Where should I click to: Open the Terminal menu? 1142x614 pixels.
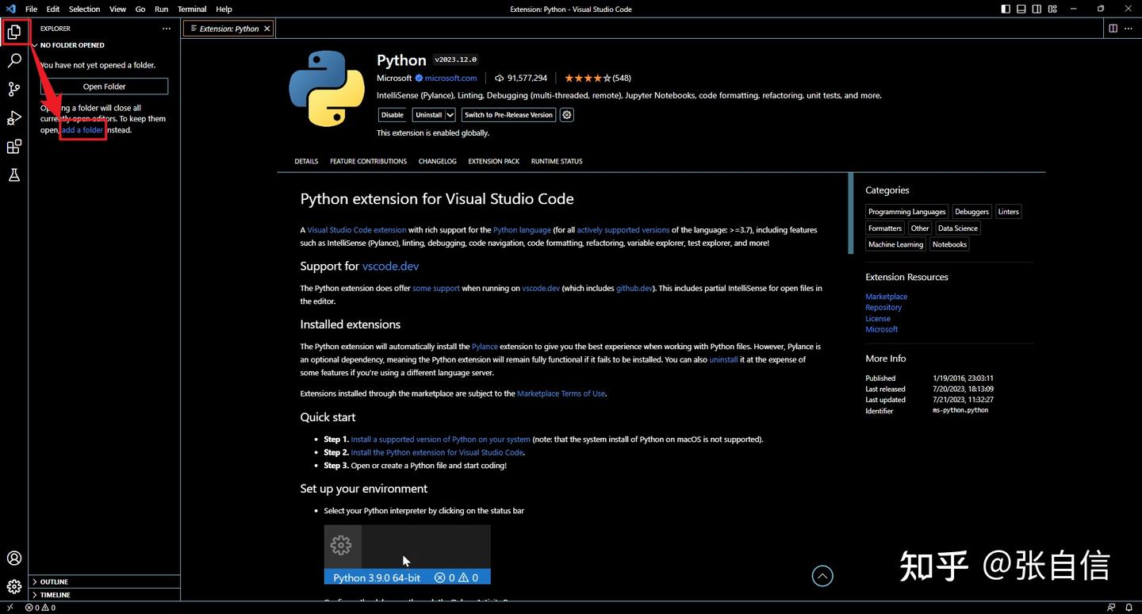pyautogui.click(x=191, y=9)
